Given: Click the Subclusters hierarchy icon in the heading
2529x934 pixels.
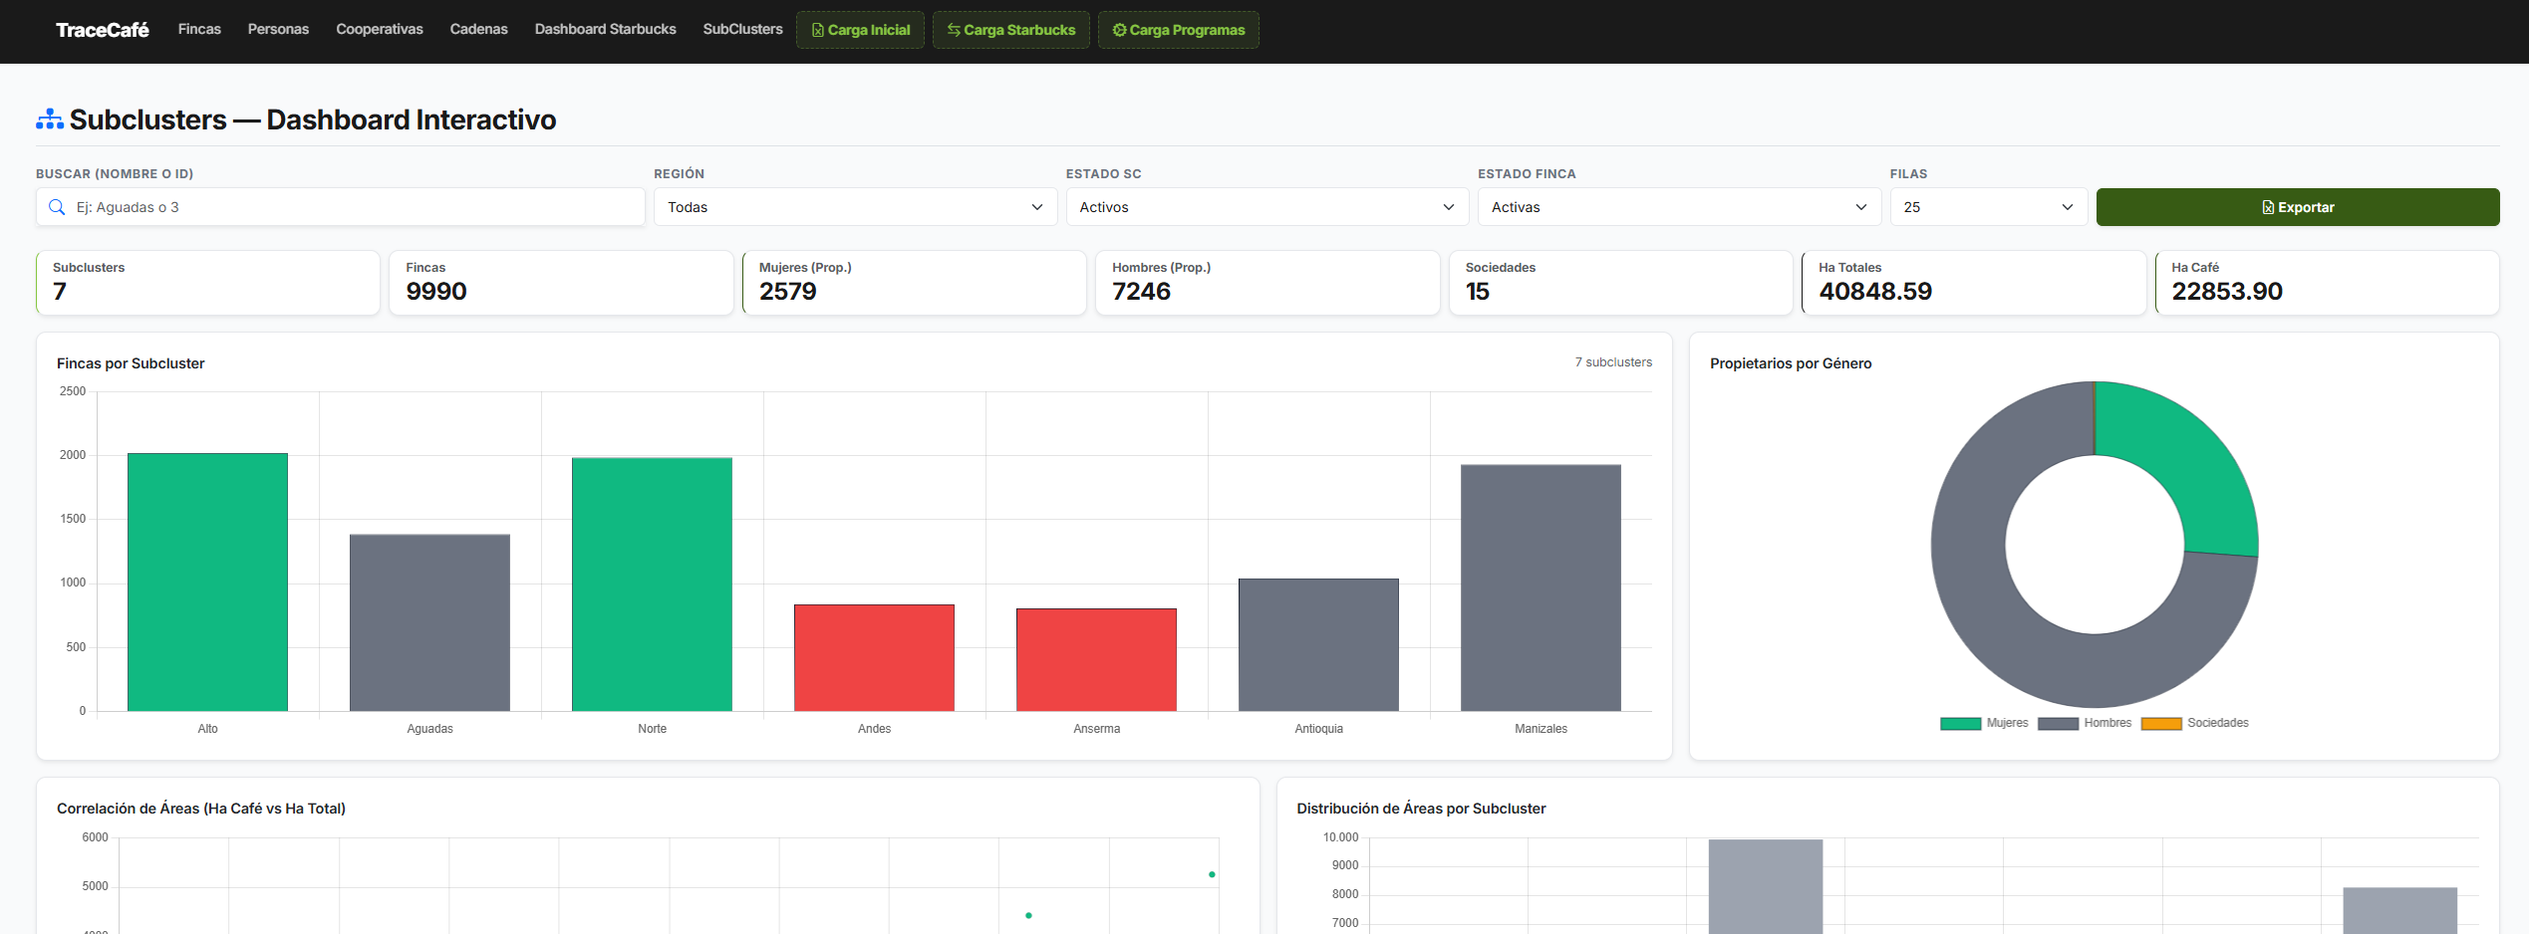Looking at the screenshot, I should [50, 119].
